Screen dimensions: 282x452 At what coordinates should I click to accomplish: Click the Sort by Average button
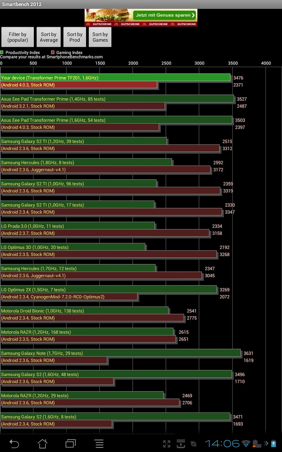point(49,37)
